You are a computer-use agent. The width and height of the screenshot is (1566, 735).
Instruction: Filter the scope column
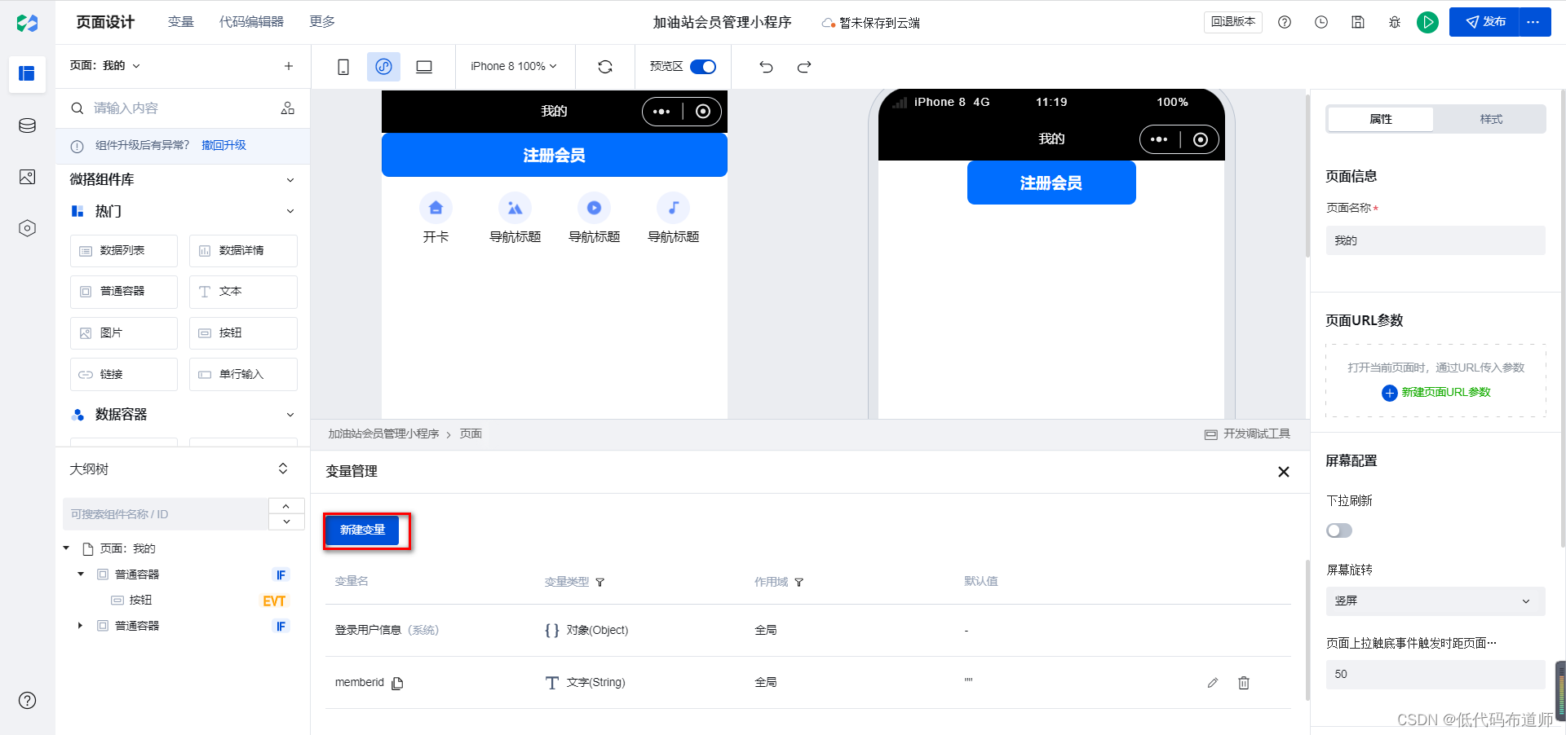pos(799,582)
